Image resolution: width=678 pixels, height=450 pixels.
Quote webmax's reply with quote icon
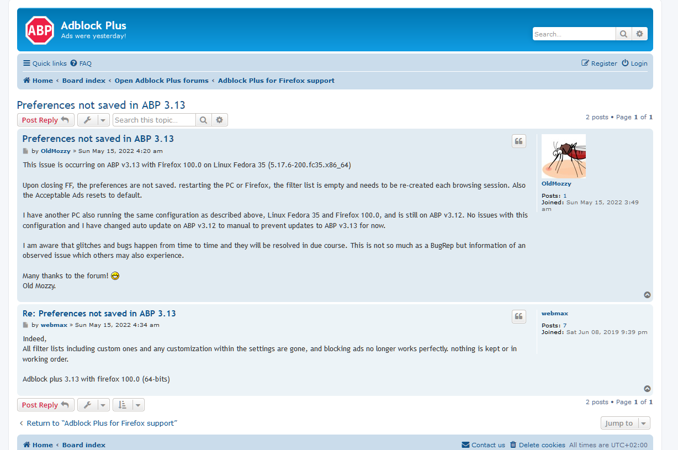pos(519,316)
